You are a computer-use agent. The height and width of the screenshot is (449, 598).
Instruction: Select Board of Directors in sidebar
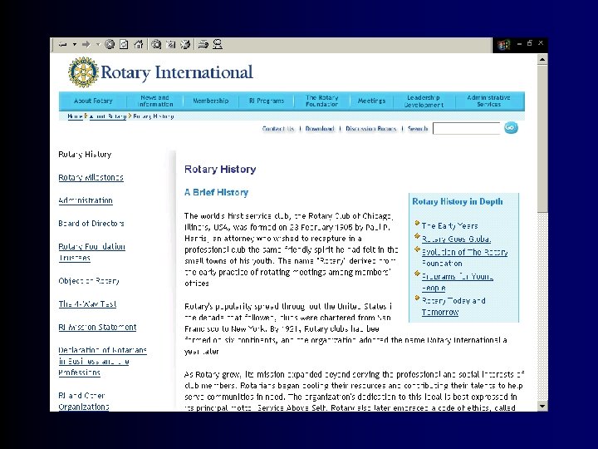91,224
